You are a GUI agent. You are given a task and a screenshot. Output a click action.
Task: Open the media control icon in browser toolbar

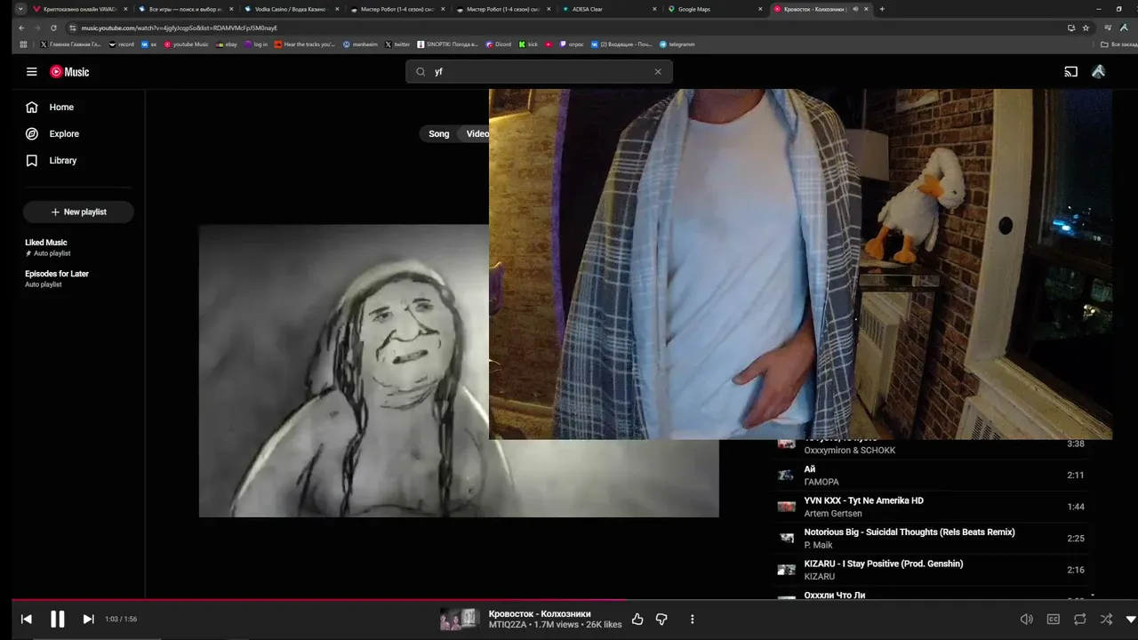coord(1109,28)
